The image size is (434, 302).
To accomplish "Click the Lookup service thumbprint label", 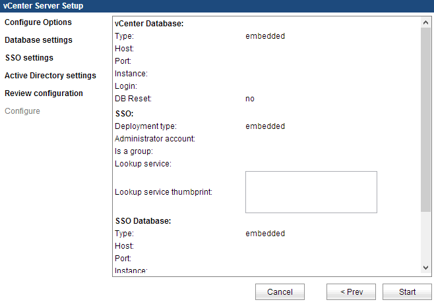I will point(164,192).
